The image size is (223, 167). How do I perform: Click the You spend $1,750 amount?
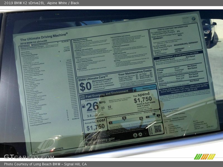click(x=142, y=100)
